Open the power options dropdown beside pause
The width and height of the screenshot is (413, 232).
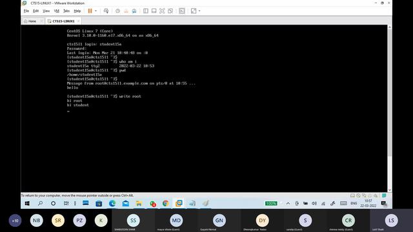click(96, 11)
